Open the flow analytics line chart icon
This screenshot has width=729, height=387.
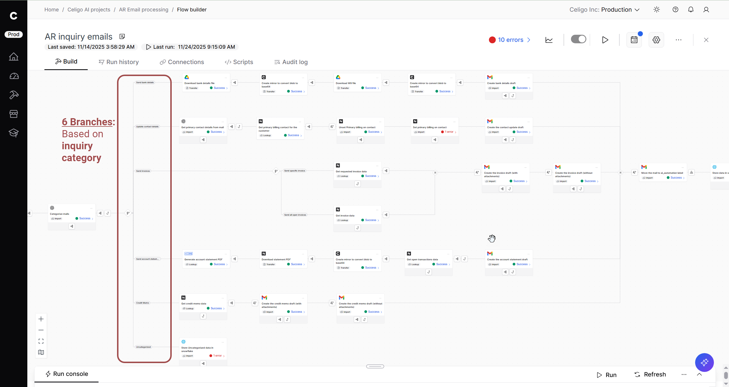click(549, 40)
